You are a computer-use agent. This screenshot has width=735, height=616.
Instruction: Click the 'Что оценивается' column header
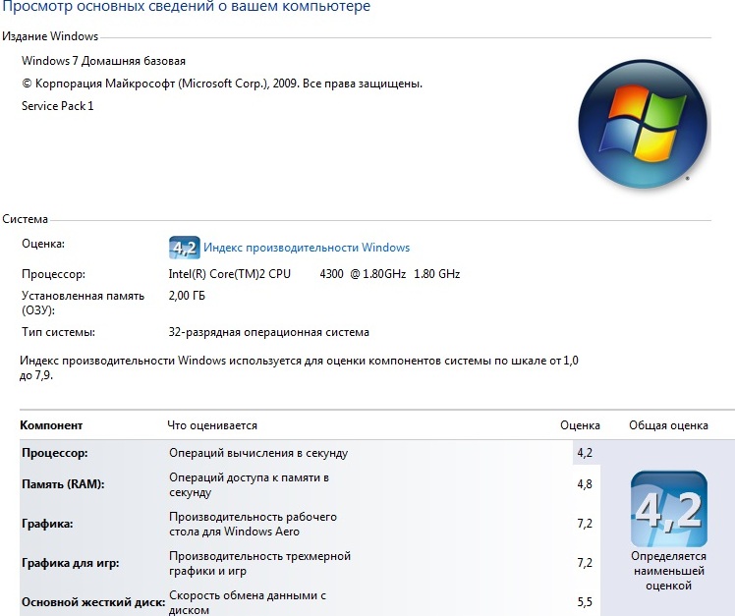[x=212, y=425]
